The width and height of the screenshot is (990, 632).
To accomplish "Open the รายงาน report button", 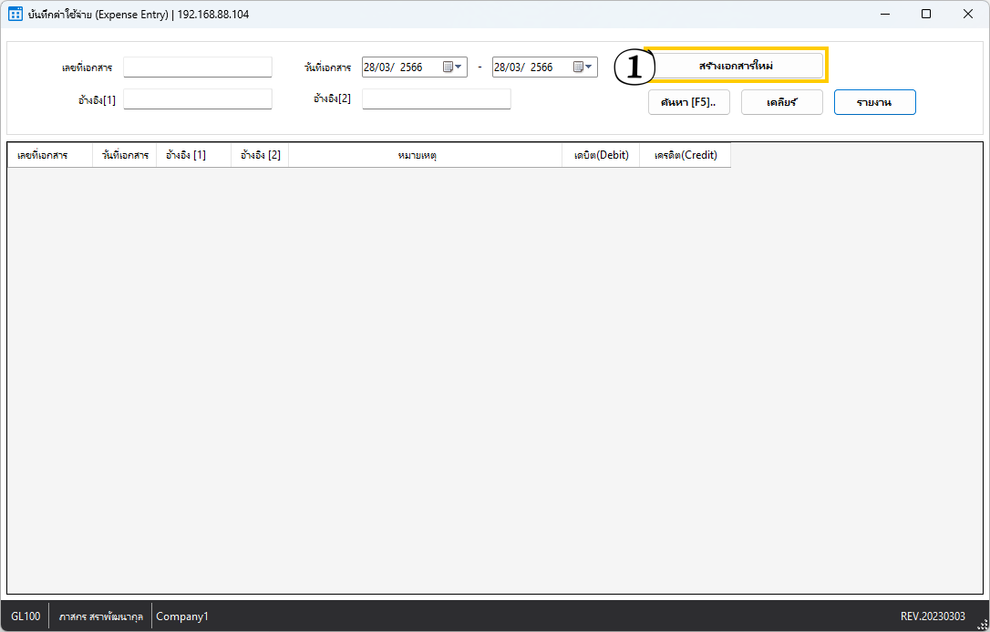I will pos(874,102).
